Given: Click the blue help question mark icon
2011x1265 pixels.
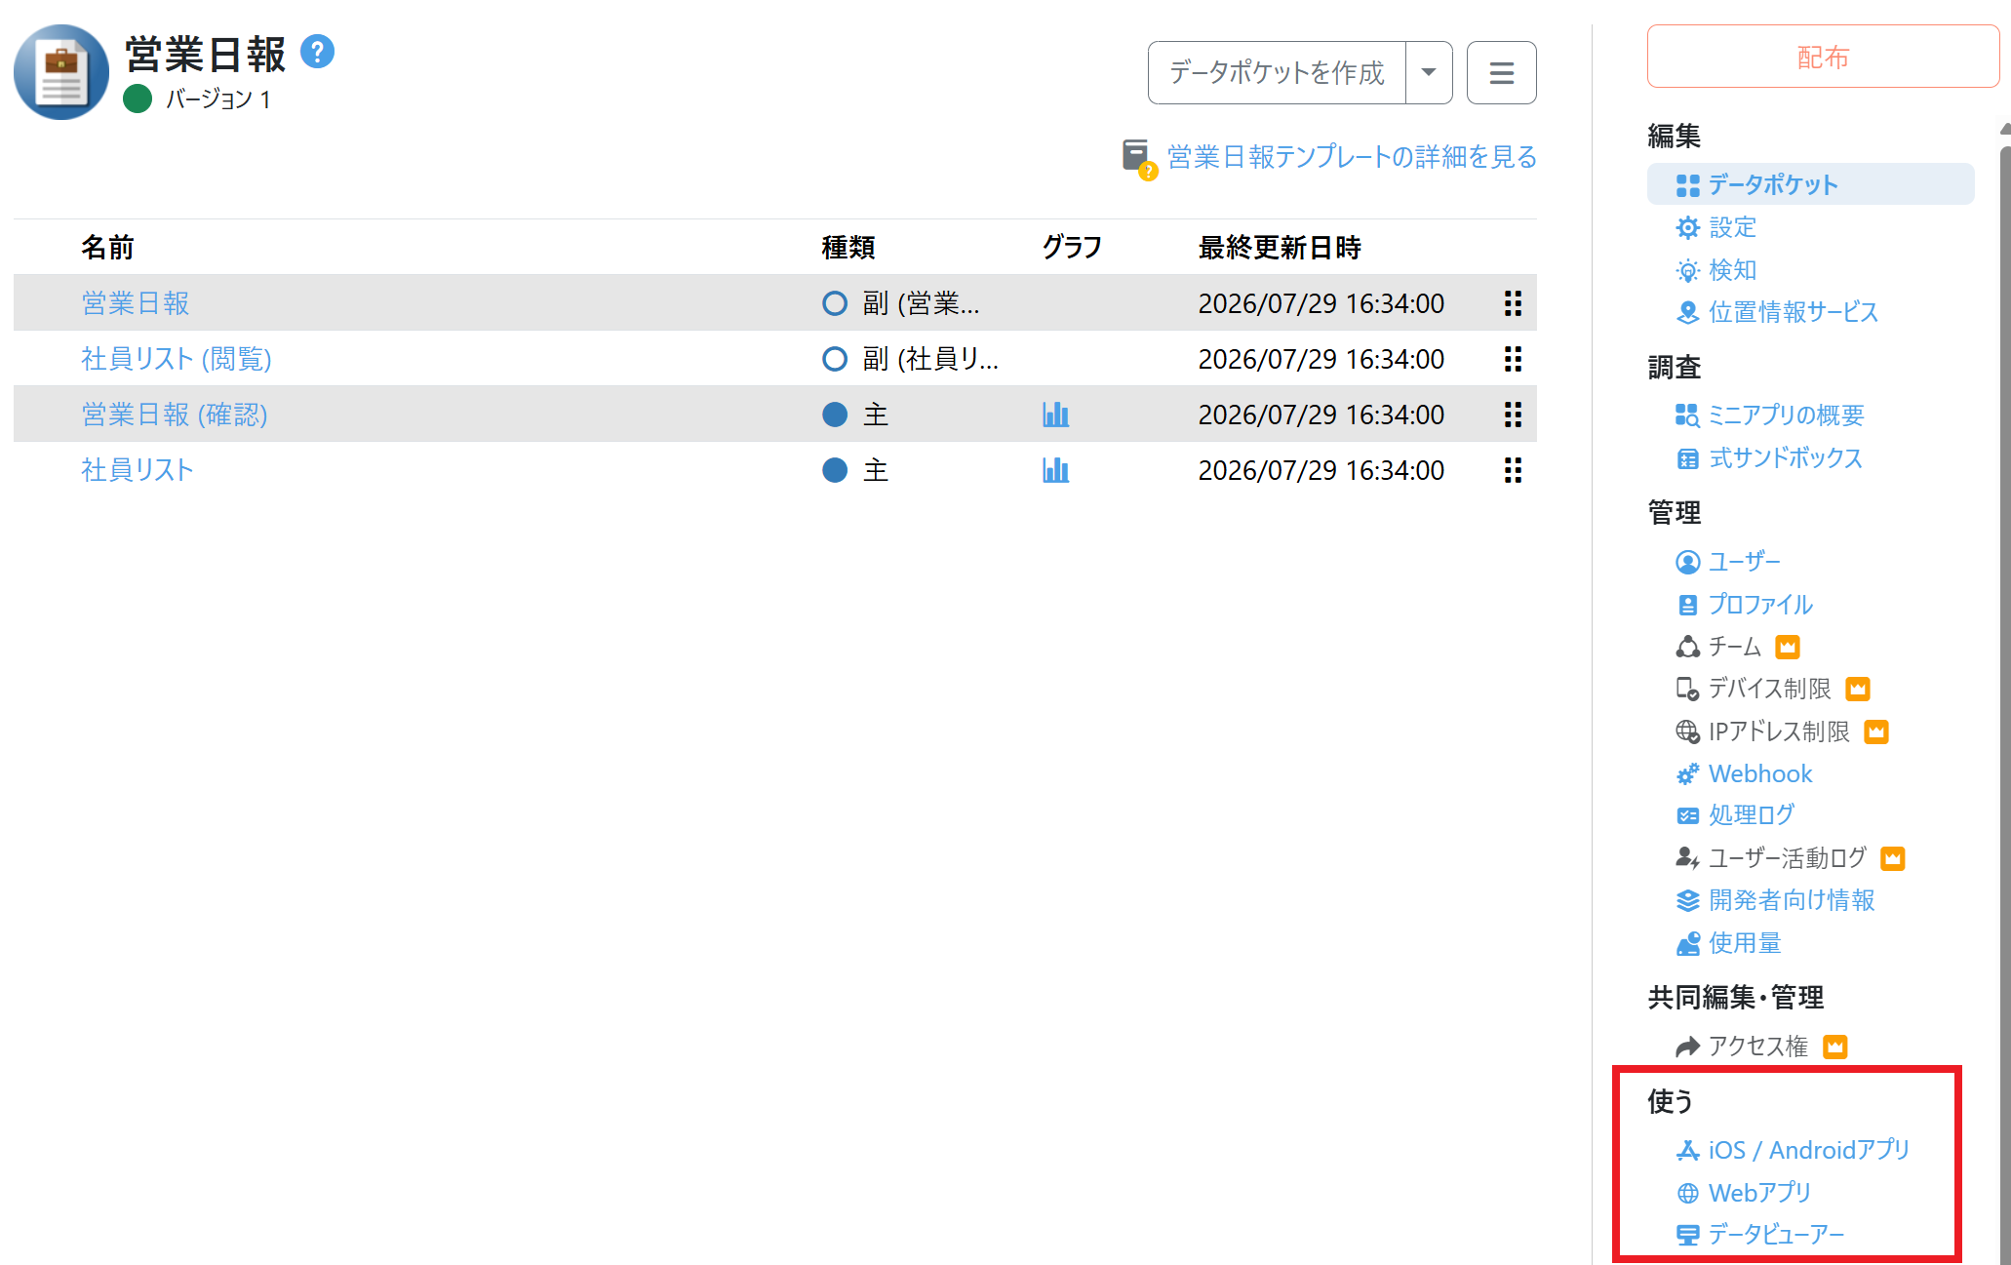Looking at the screenshot, I should 317,51.
